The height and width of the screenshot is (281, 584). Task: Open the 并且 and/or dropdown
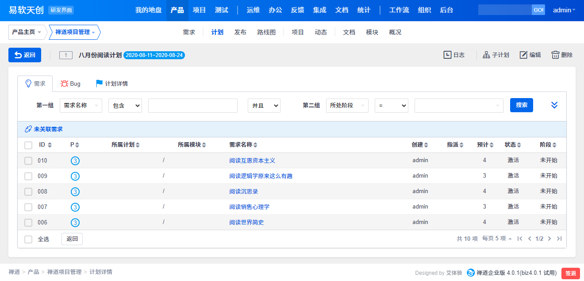264,106
